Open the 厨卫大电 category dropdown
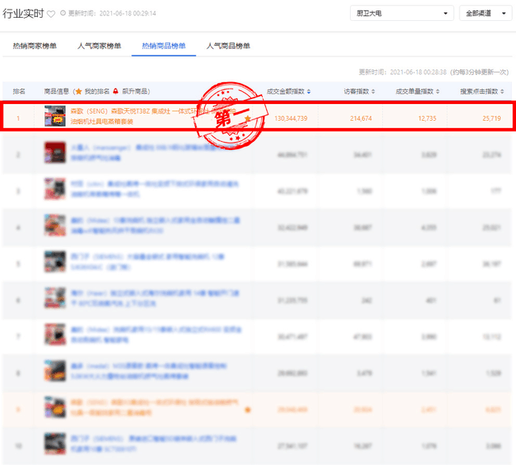Image resolution: width=516 pixels, height=465 pixels. pyautogui.click(x=402, y=13)
